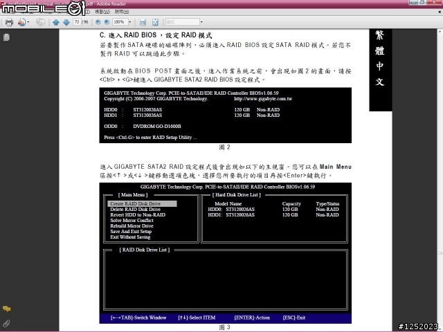
Task: Click the URL http://www.gigabyte.com.tw in figure
Action: tap(263, 99)
